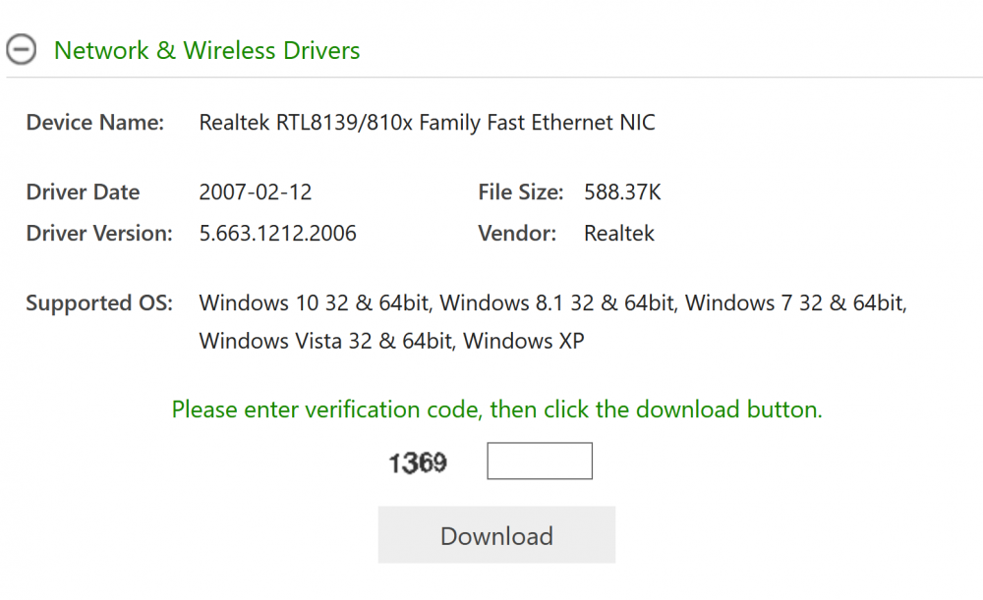Click the Network & Wireless Drivers heading
983x600 pixels.
point(206,50)
